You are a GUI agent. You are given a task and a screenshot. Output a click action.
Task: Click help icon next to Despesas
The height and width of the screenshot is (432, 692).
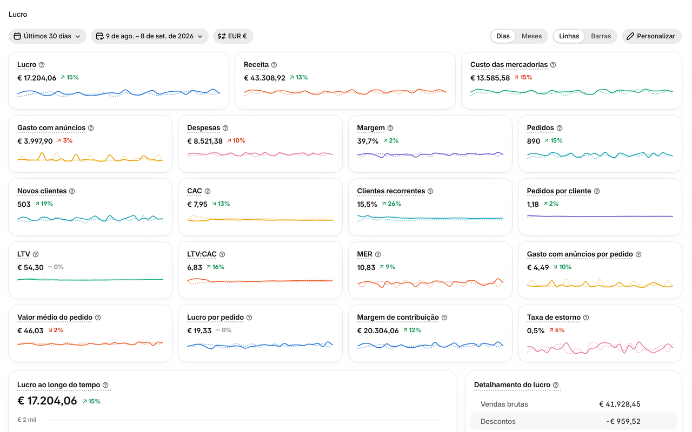pyautogui.click(x=225, y=128)
